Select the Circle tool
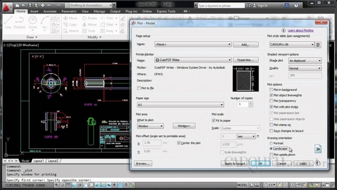The width and height of the screenshot is (337, 190). (x=33, y=22)
